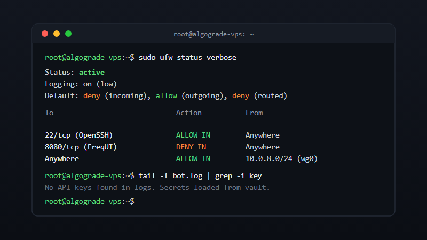Viewport: 427px width, 240px height.
Task: Click 'Anywhere' in the FreqUI row's From column
Action: pyautogui.click(x=263, y=147)
